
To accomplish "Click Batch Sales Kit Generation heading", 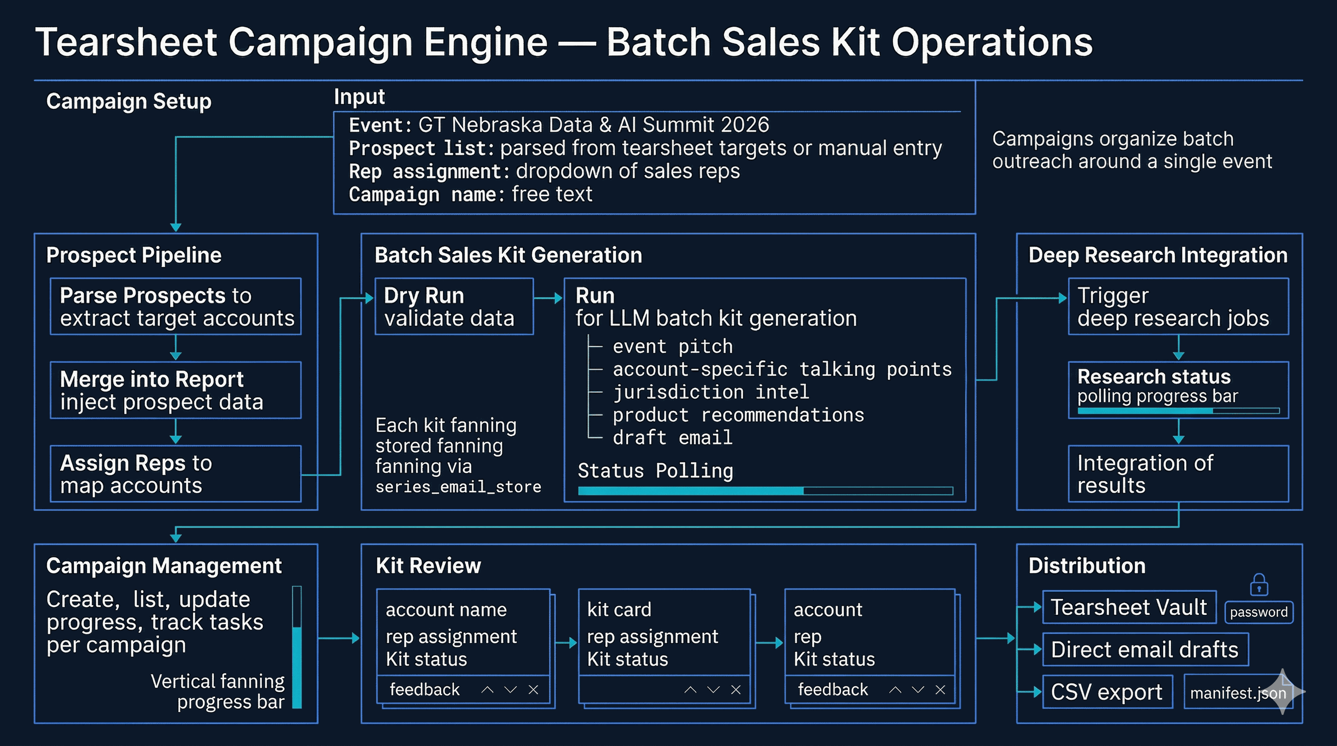I will (x=508, y=255).
